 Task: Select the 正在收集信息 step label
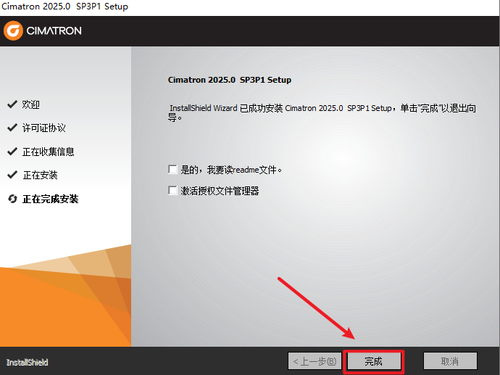pyautogui.click(x=48, y=152)
